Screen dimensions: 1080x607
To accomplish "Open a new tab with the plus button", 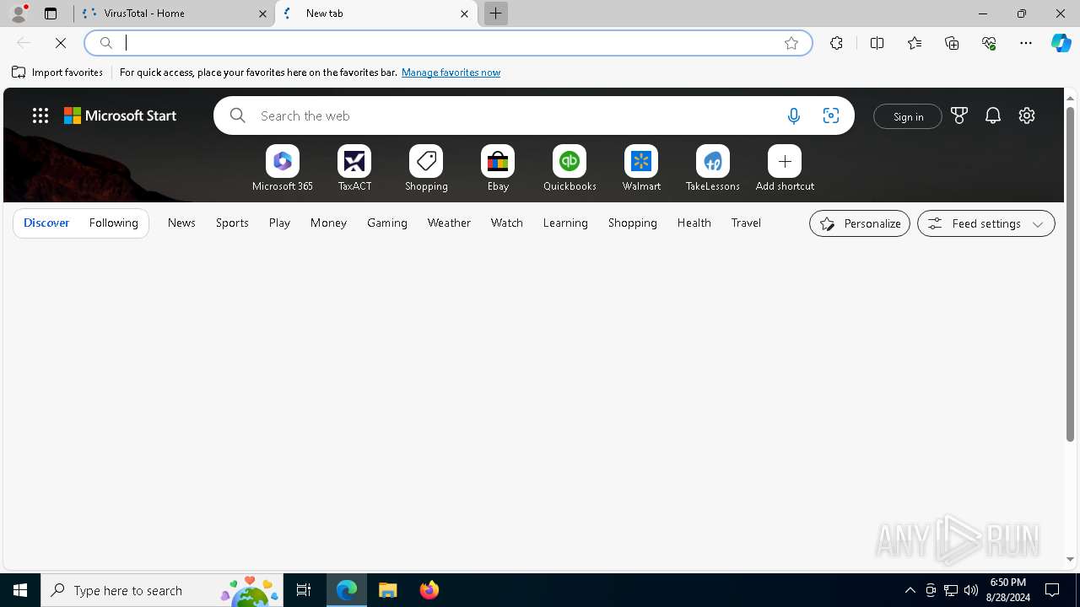I will pos(495,13).
